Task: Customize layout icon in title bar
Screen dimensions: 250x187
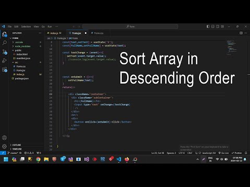Action: (222, 26)
